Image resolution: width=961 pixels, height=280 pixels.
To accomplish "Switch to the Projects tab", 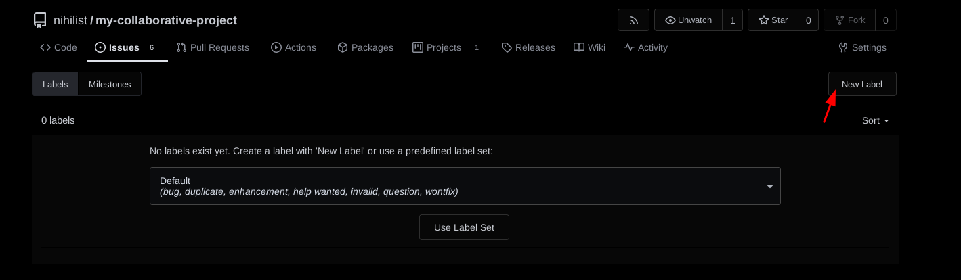I will click(437, 47).
